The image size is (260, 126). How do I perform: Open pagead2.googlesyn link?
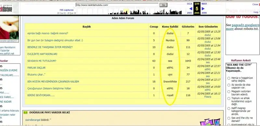[245, 25]
